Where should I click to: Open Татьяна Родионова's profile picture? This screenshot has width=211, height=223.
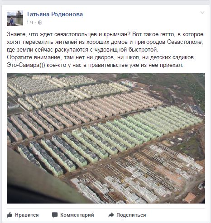click(x=15, y=18)
